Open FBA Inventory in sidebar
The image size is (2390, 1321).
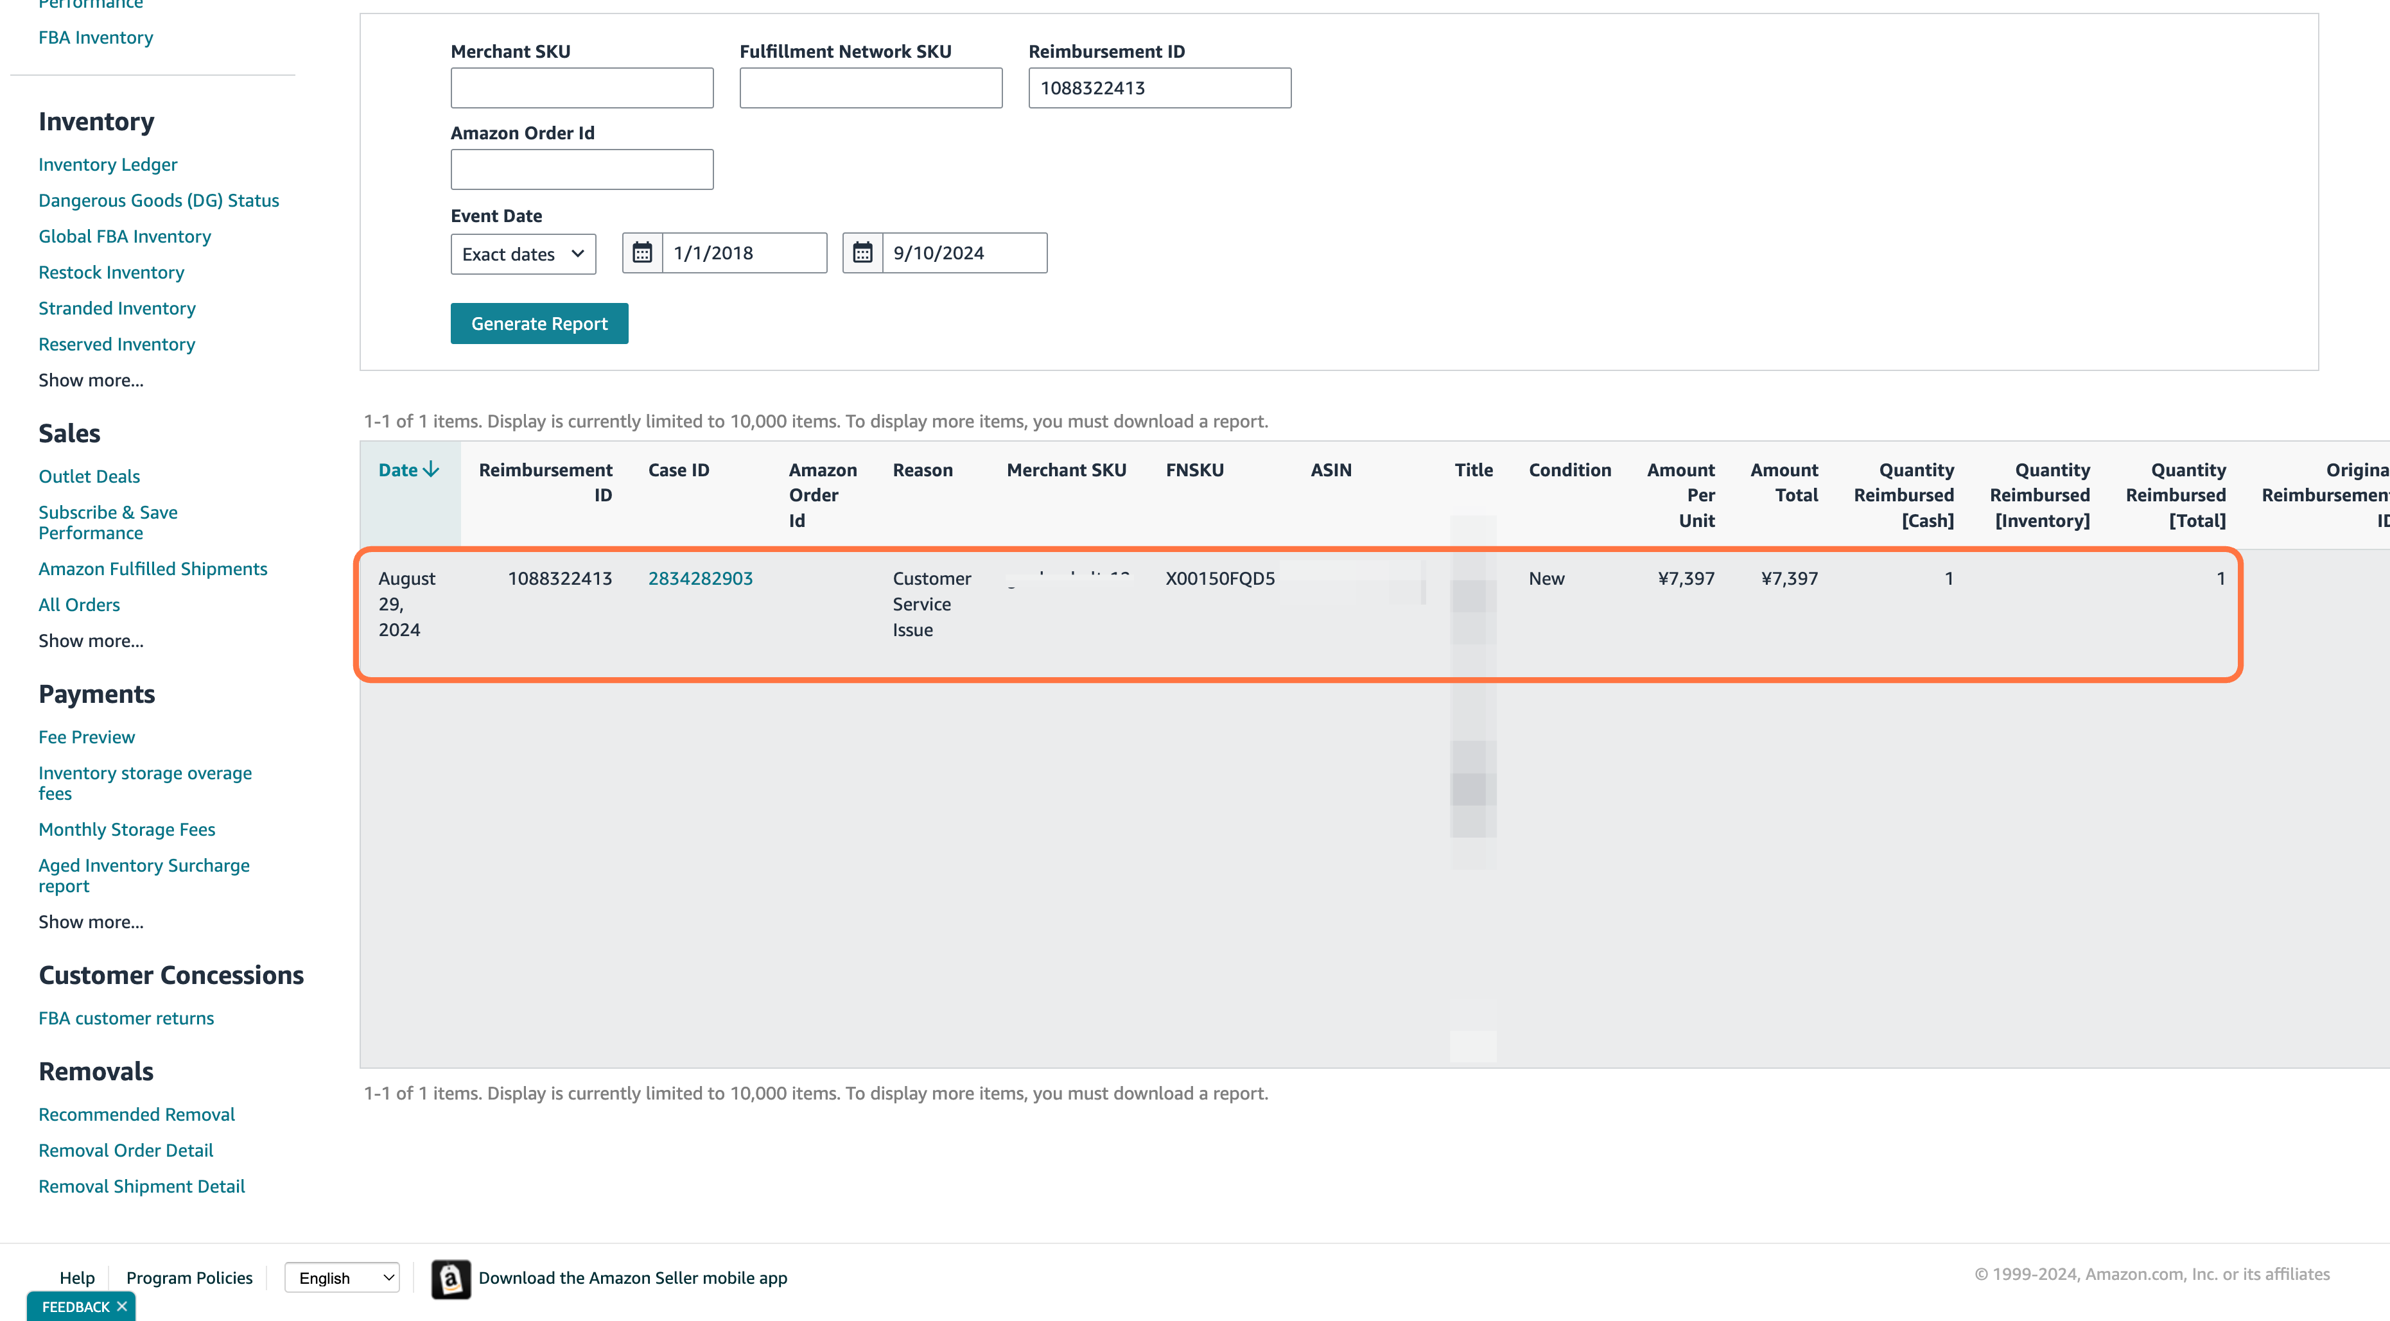96,37
